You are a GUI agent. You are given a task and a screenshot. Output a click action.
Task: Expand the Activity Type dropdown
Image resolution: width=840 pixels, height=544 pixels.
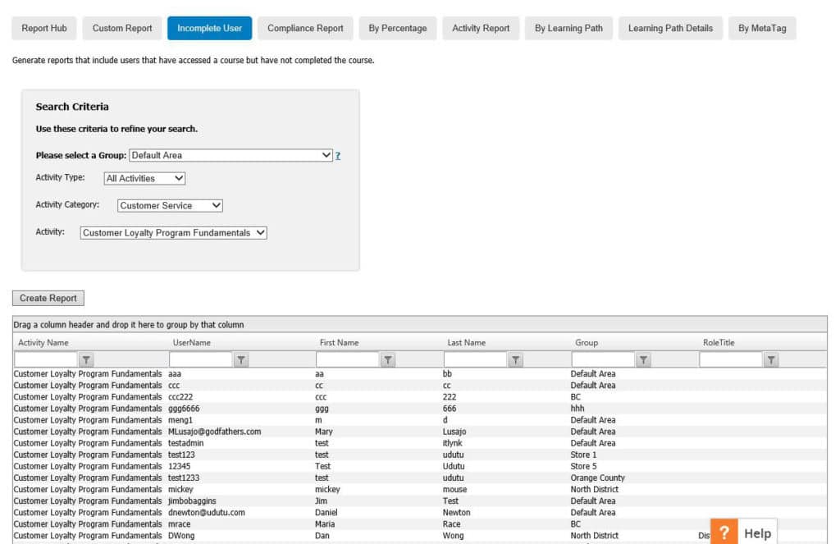click(x=144, y=178)
